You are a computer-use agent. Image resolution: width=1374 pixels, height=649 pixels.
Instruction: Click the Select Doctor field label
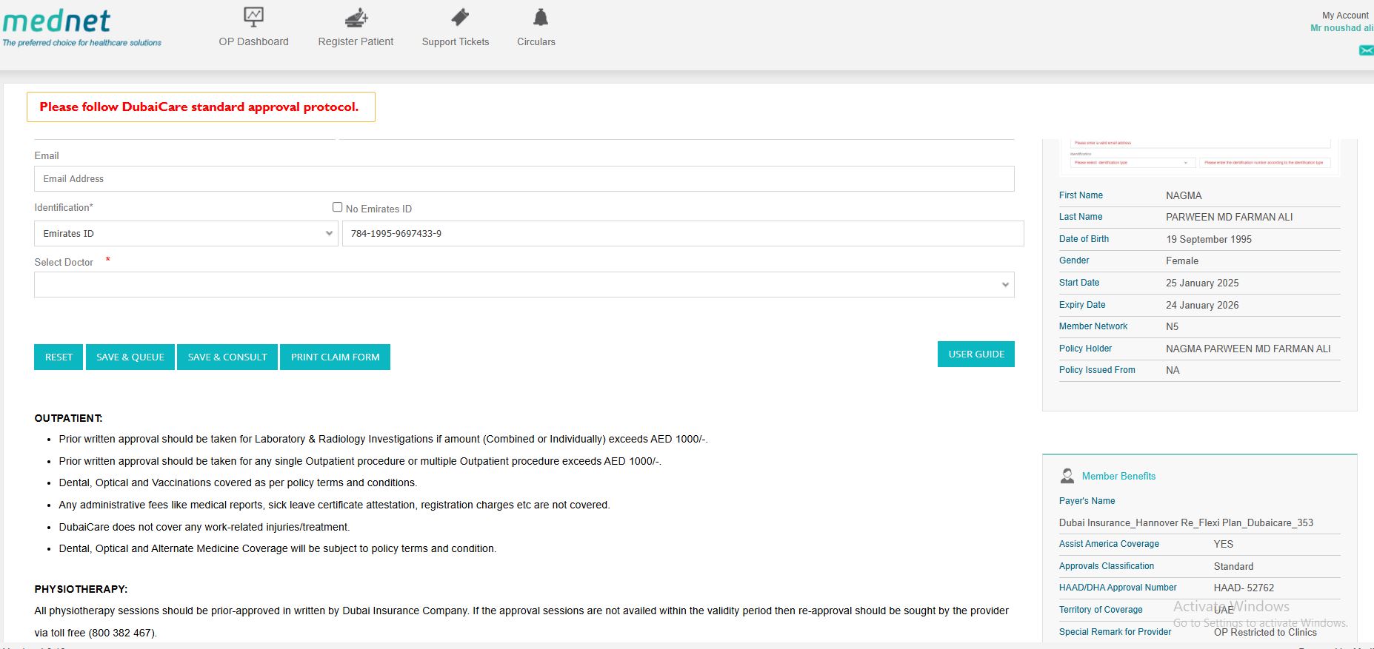tap(64, 262)
